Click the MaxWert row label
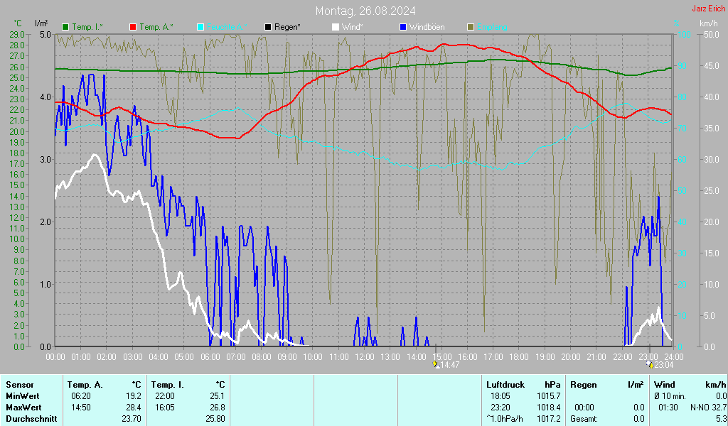The width and height of the screenshot is (728, 426). click(x=23, y=408)
